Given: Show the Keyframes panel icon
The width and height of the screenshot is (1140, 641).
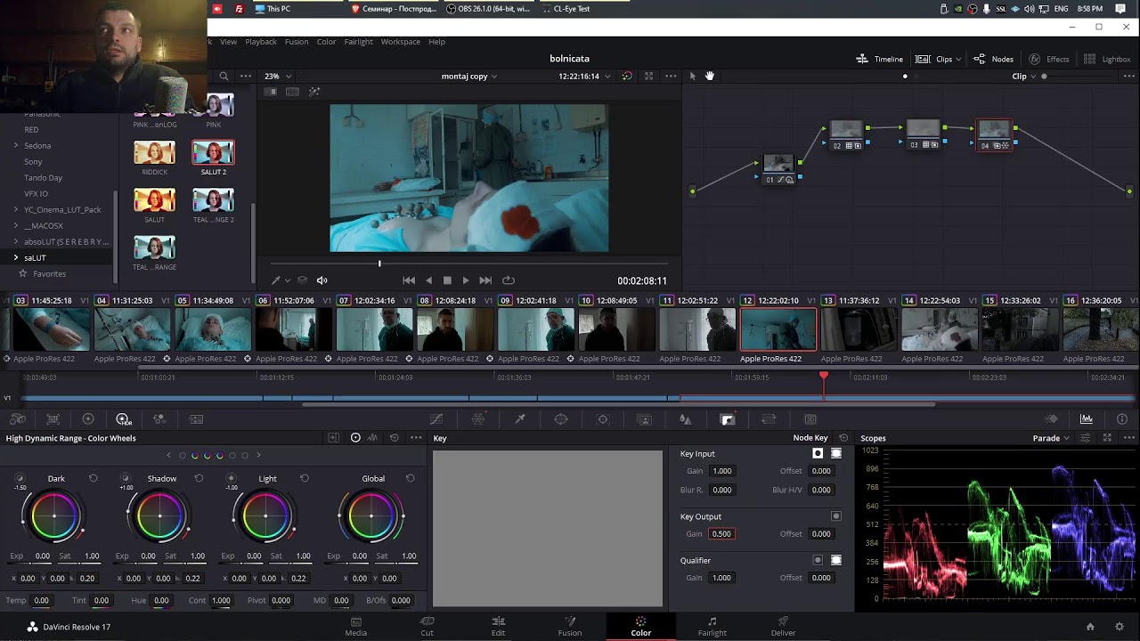Looking at the screenshot, I should tap(1052, 419).
